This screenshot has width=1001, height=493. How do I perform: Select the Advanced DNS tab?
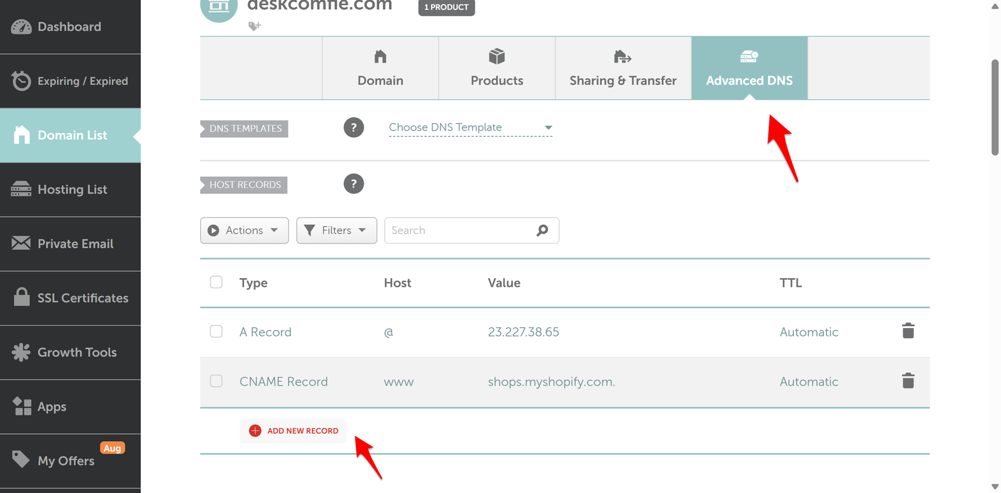749,68
